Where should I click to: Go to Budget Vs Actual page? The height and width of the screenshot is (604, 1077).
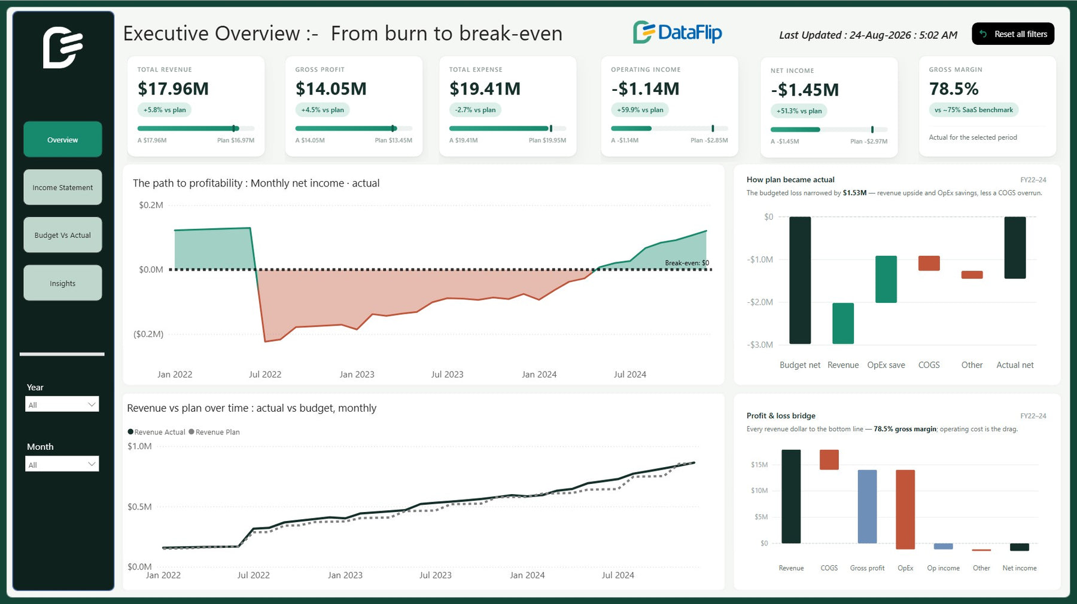pyautogui.click(x=63, y=235)
